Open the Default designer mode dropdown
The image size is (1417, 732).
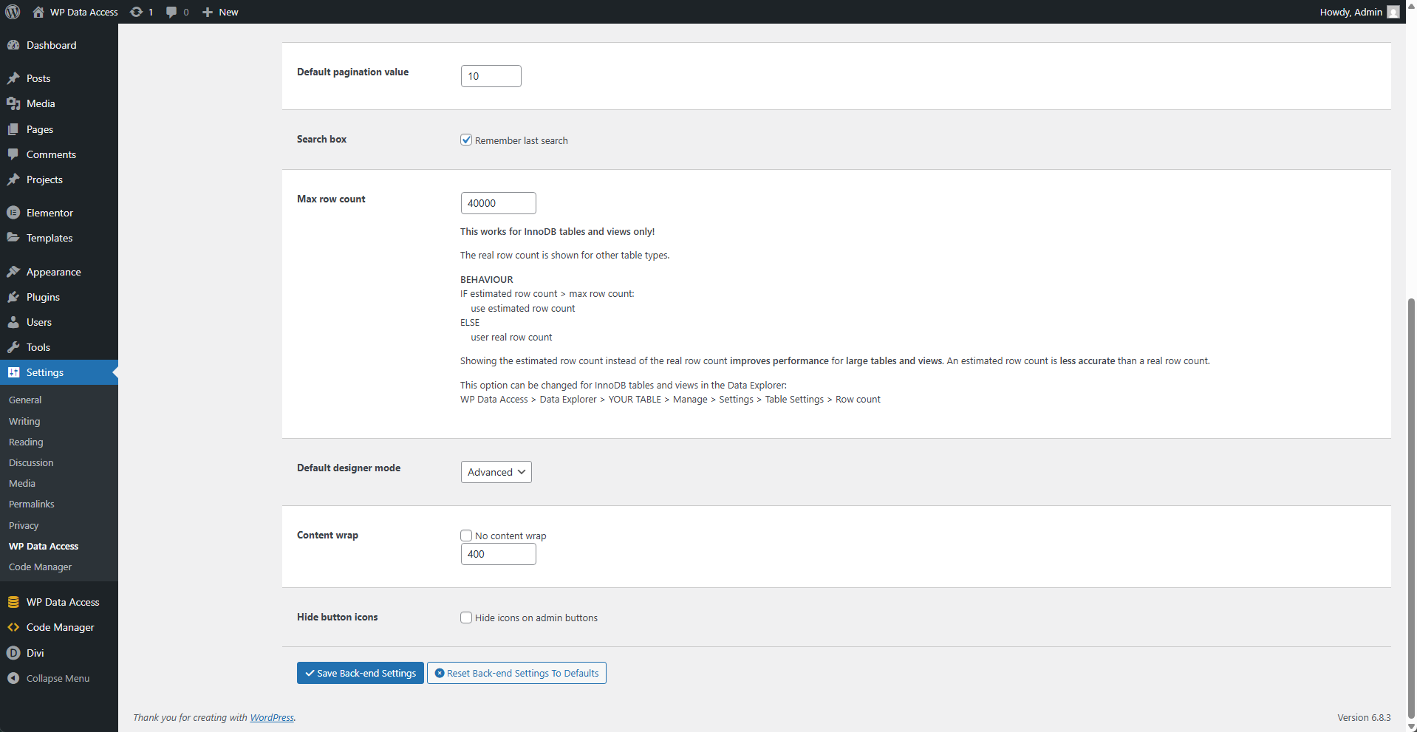(495, 471)
